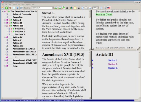This screenshot has width=141, height=102.
Task: Click the colorful globe toolbar icon
Action: pos(71,8)
